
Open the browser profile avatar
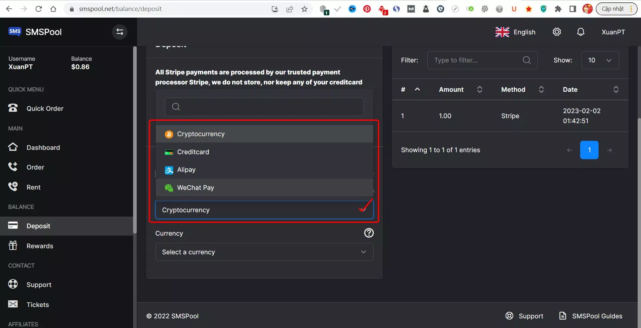587,9
